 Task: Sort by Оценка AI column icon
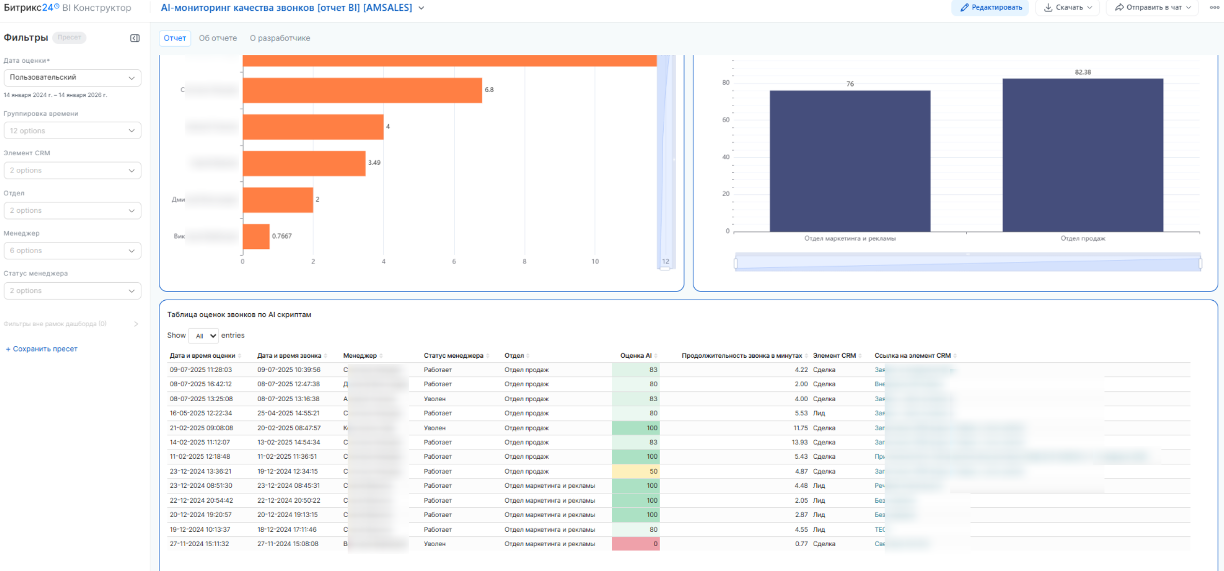656,356
